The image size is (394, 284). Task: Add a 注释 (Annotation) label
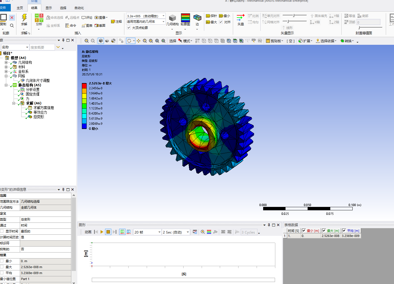pyautogui.click(x=116, y=22)
